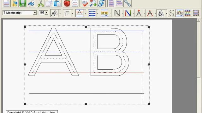The image size is (202, 113).
Task: Click the right-middle selection handle of text frame
Action: pos(149,64)
